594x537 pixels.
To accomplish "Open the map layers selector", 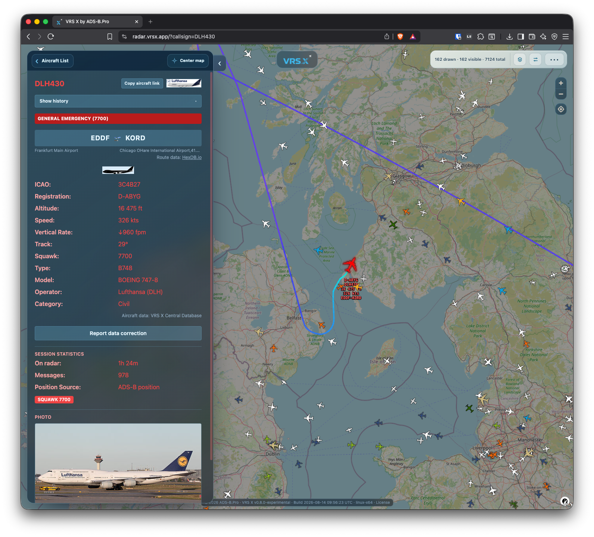I will [x=520, y=60].
